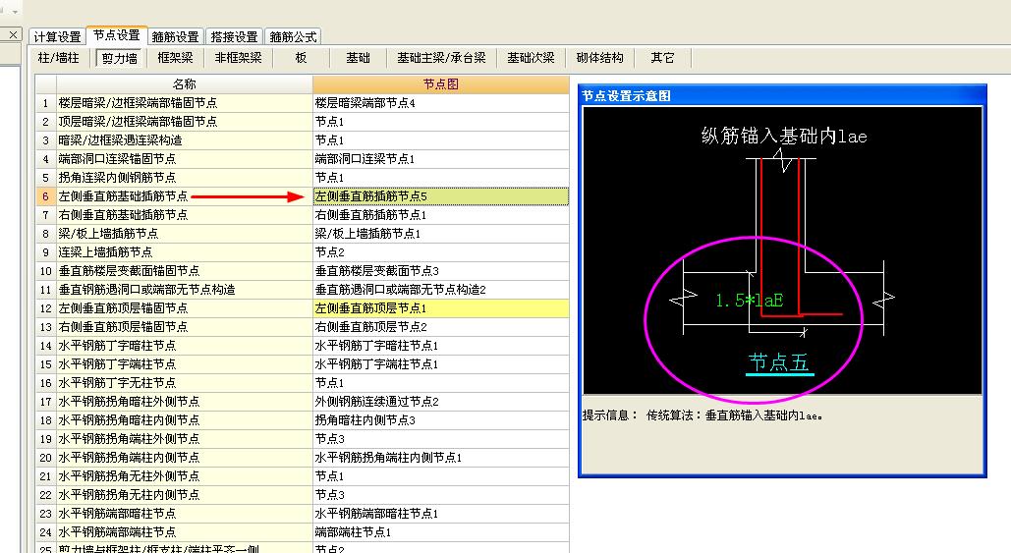Click the 节点图 column header
Image resolution: width=1011 pixels, height=553 pixels.
click(x=441, y=84)
